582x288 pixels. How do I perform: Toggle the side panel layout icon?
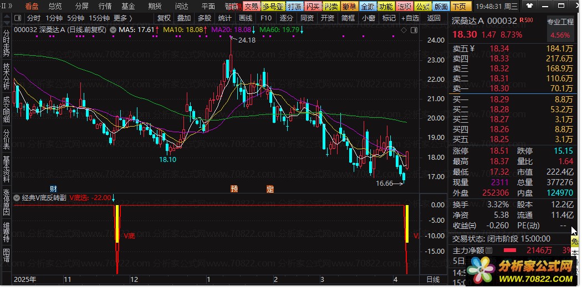17,18
